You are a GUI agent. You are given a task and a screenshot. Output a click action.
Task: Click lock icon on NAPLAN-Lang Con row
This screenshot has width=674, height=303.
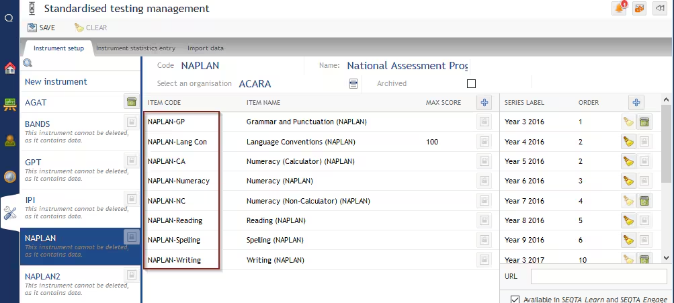(x=484, y=141)
